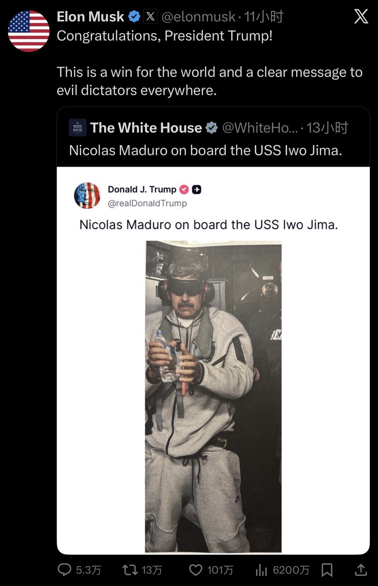
Task: Open The White House avatar in quote
Action: click(x=78, y=128)
